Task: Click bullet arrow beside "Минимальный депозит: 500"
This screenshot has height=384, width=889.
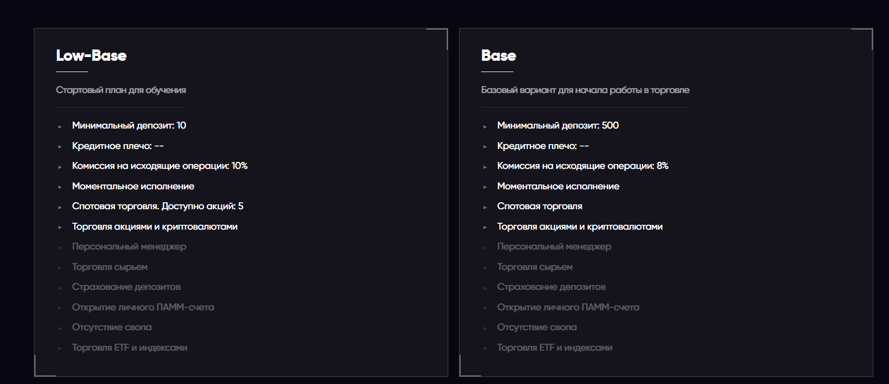Action: [485, 126]
